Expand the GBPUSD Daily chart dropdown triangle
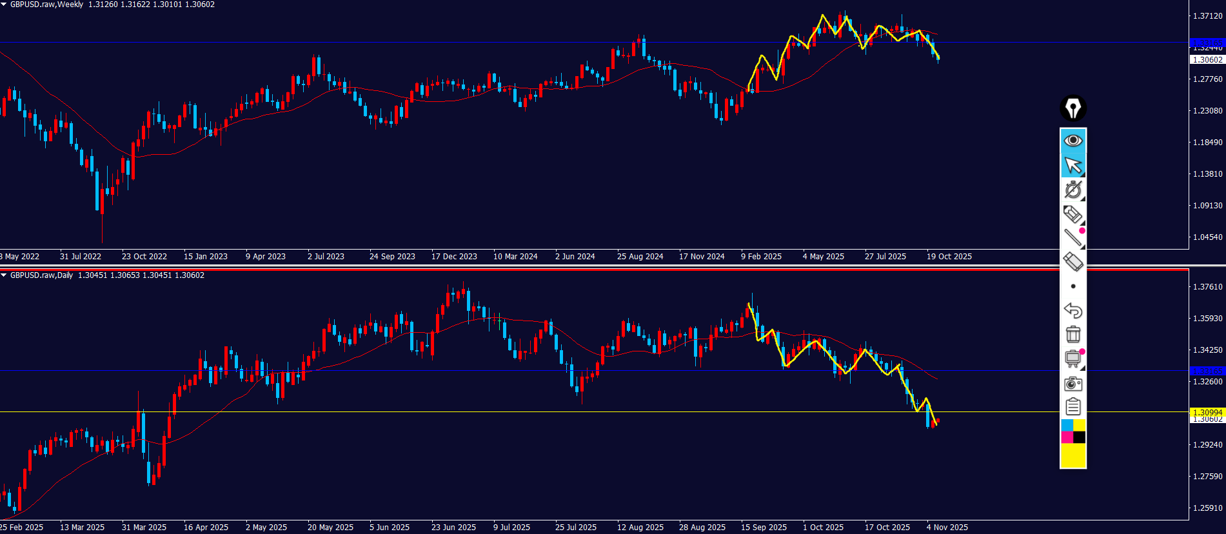 click(4, 275)
